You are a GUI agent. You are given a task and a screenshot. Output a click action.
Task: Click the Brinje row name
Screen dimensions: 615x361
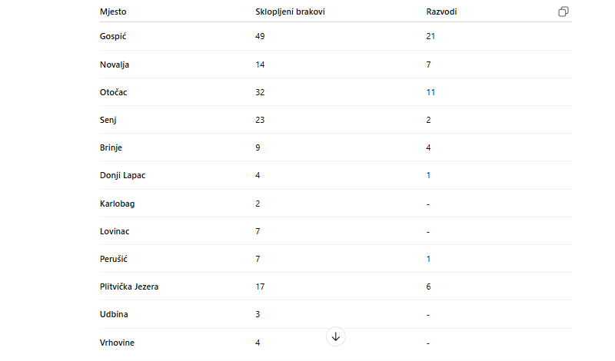click(111, 147)
